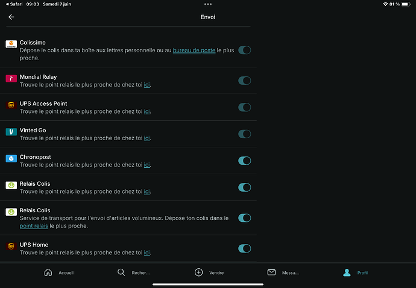Tap the Chronopost logo icon

point(11,158)
